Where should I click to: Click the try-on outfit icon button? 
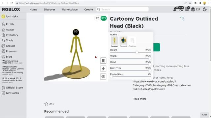(103, 61)
